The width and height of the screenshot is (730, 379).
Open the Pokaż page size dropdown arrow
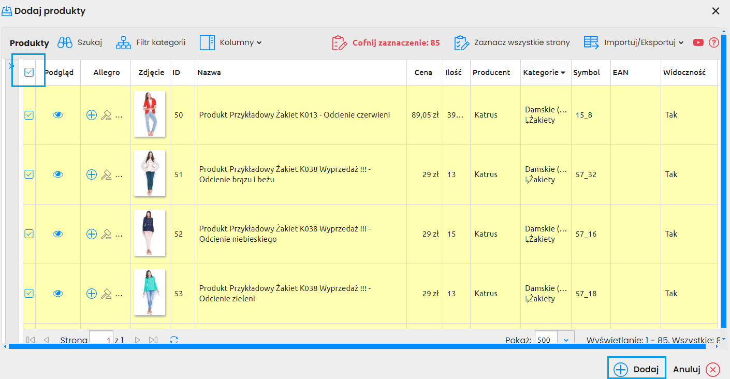click(x=566, y=340)
